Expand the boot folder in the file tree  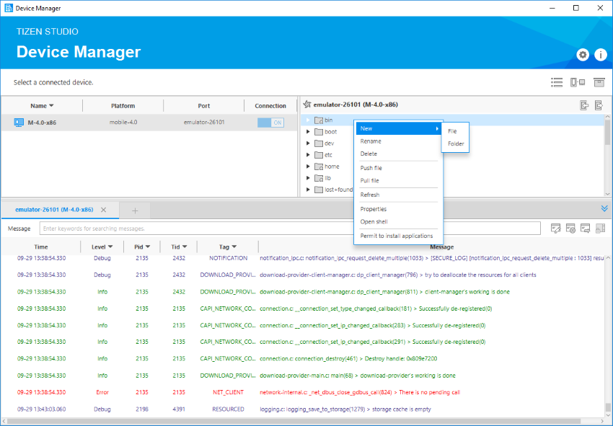pos(307,131)
